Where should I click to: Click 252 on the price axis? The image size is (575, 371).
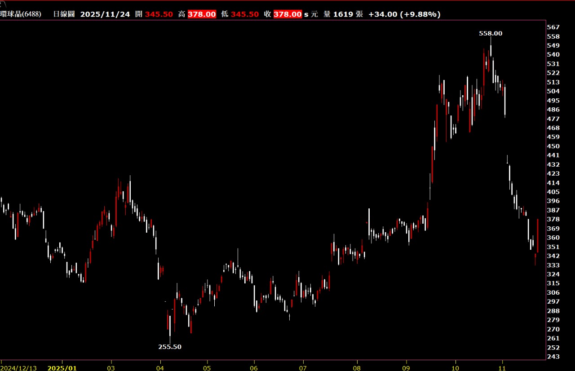point(553,347)
